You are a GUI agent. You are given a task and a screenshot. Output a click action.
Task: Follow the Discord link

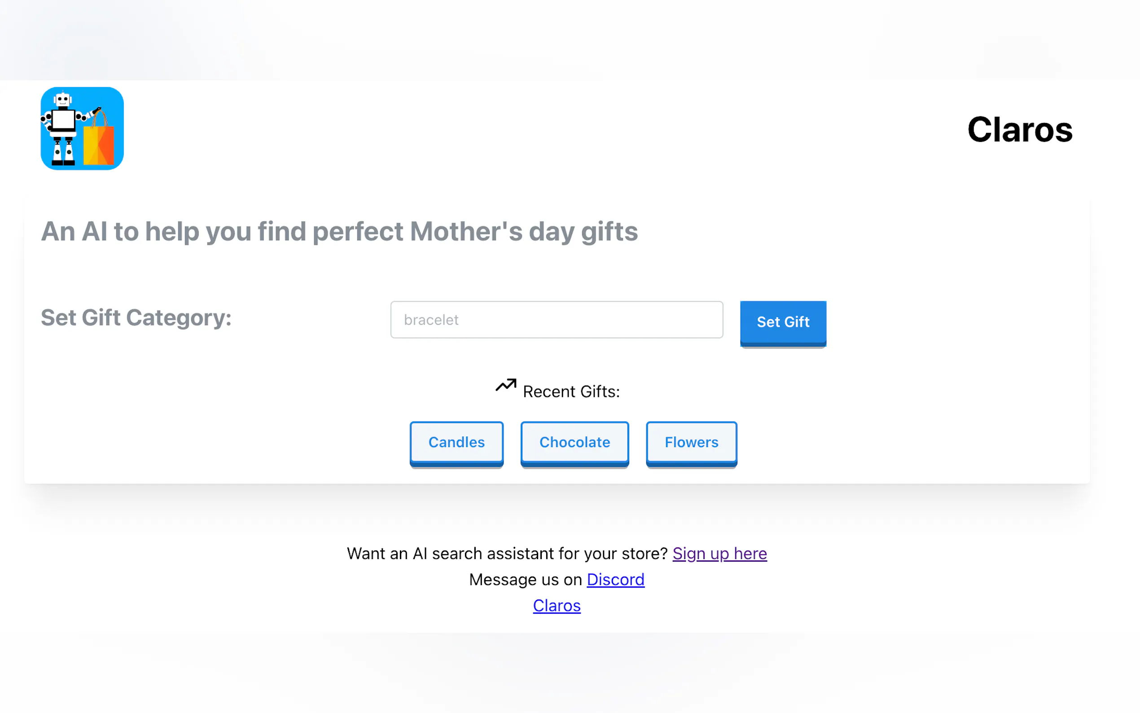pos(615,579)
